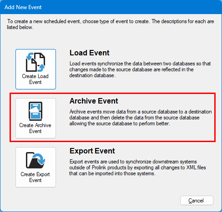The height and width of the screenshot is (212, 222).
Task: Click the 'Create Archive Event' label text
Action: [35, 128]
